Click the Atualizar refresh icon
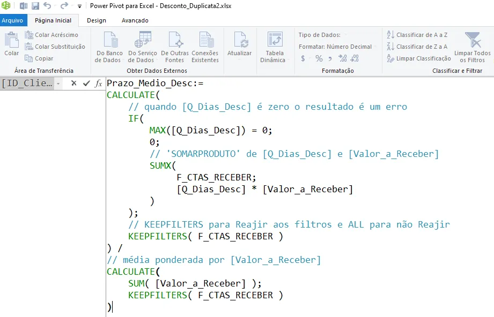Viewport: 494px width, 317px height. click(x=240, y=40)
